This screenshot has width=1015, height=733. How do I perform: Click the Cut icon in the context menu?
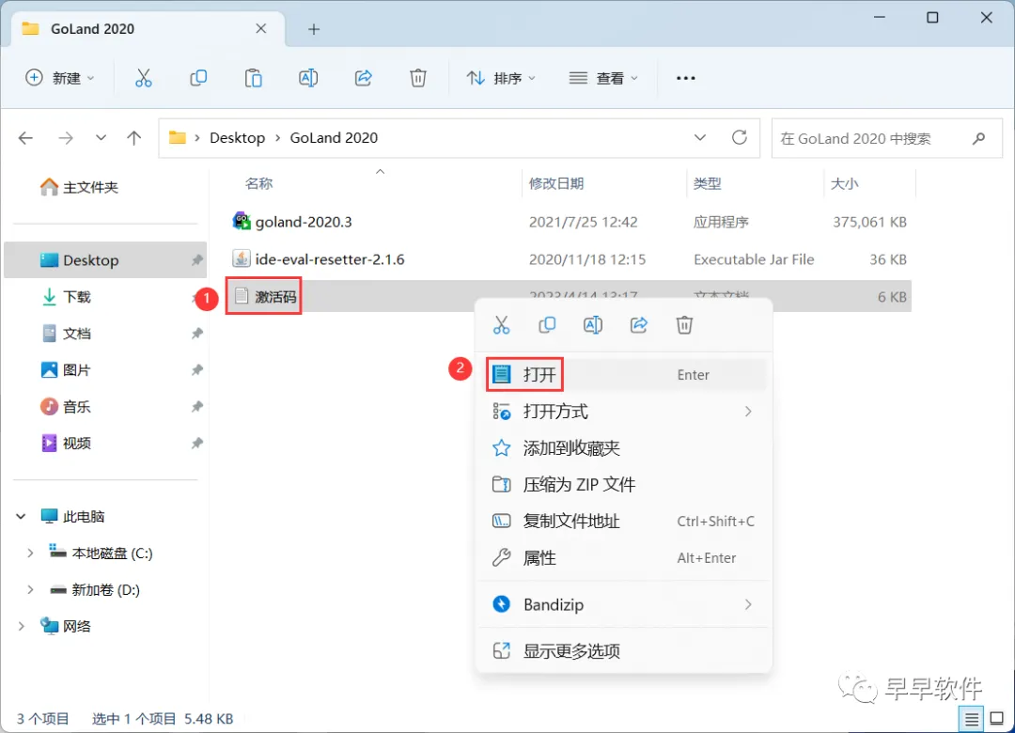pyautogui.click(x=501, y=324)
